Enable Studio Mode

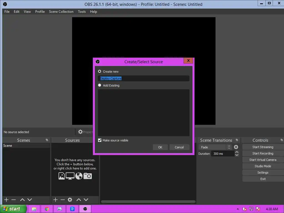pyautogui.click(x=263, y=166)
